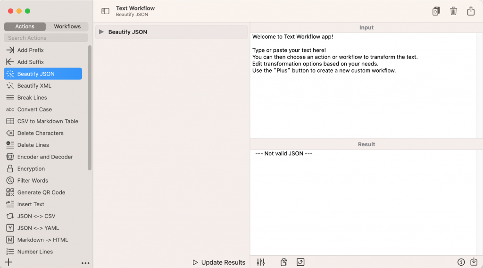Select the Break Lines label

32,97
